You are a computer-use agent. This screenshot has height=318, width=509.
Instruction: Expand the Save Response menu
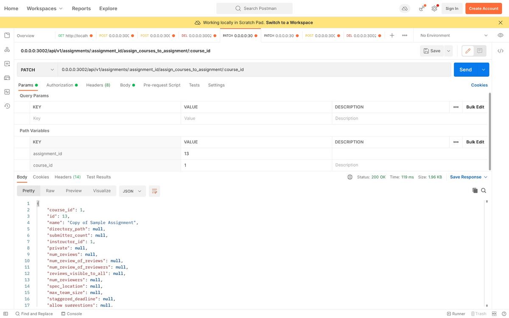tap(469, 177)
